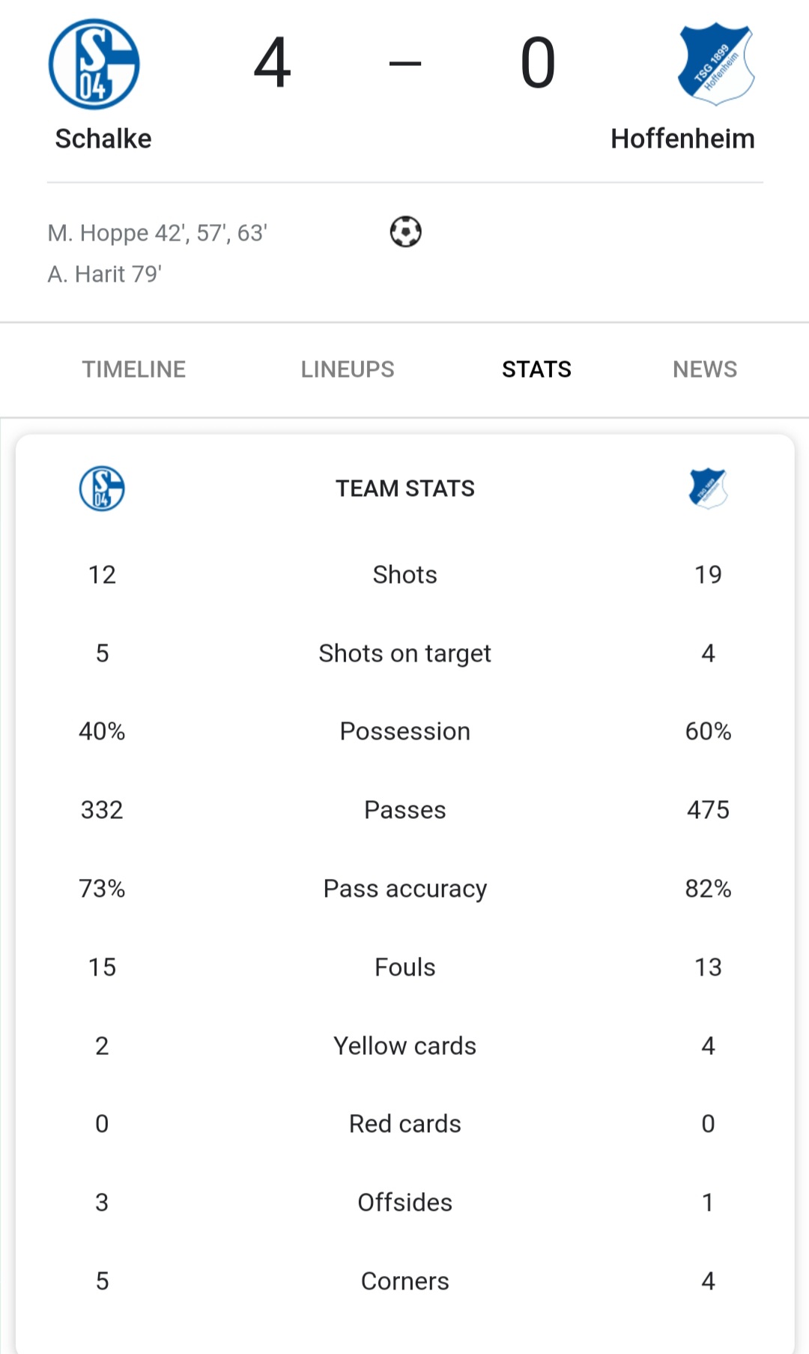Open the News tab

pos(705,369)
